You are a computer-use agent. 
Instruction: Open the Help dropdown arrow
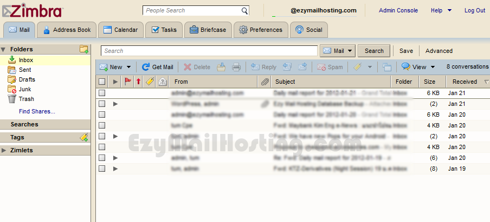(450, 10)
